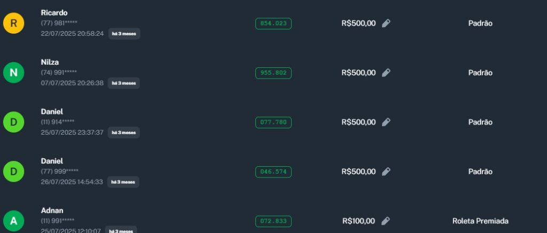Open ticket number badge 072.833
The image size is (547, 233).
[x=273, y=221]
